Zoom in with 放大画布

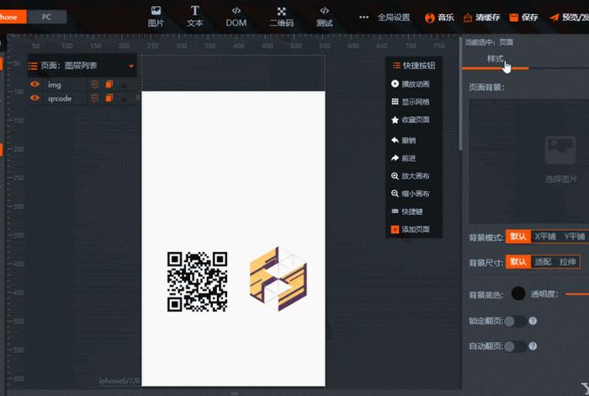click(411, 175)
